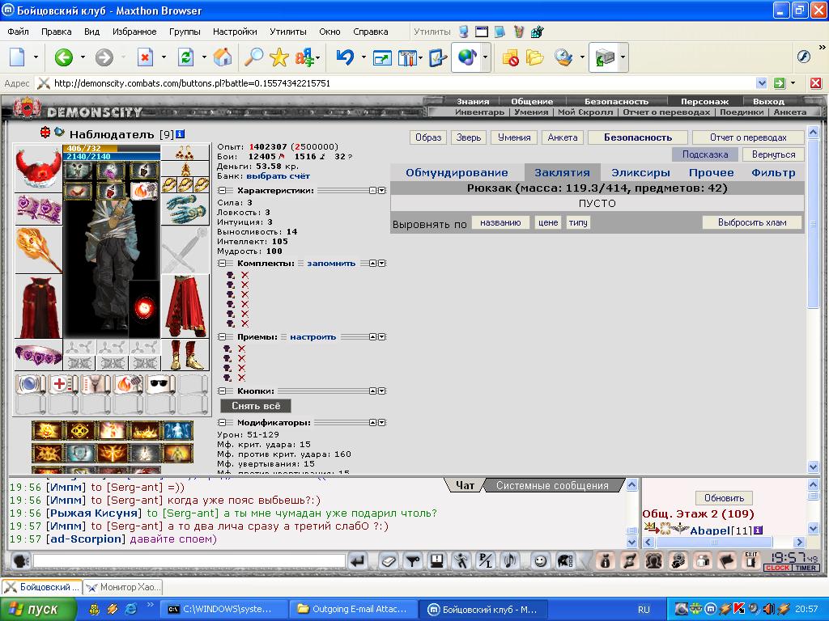
Task: Collapse the Модификаторы section
Action: 222,422
